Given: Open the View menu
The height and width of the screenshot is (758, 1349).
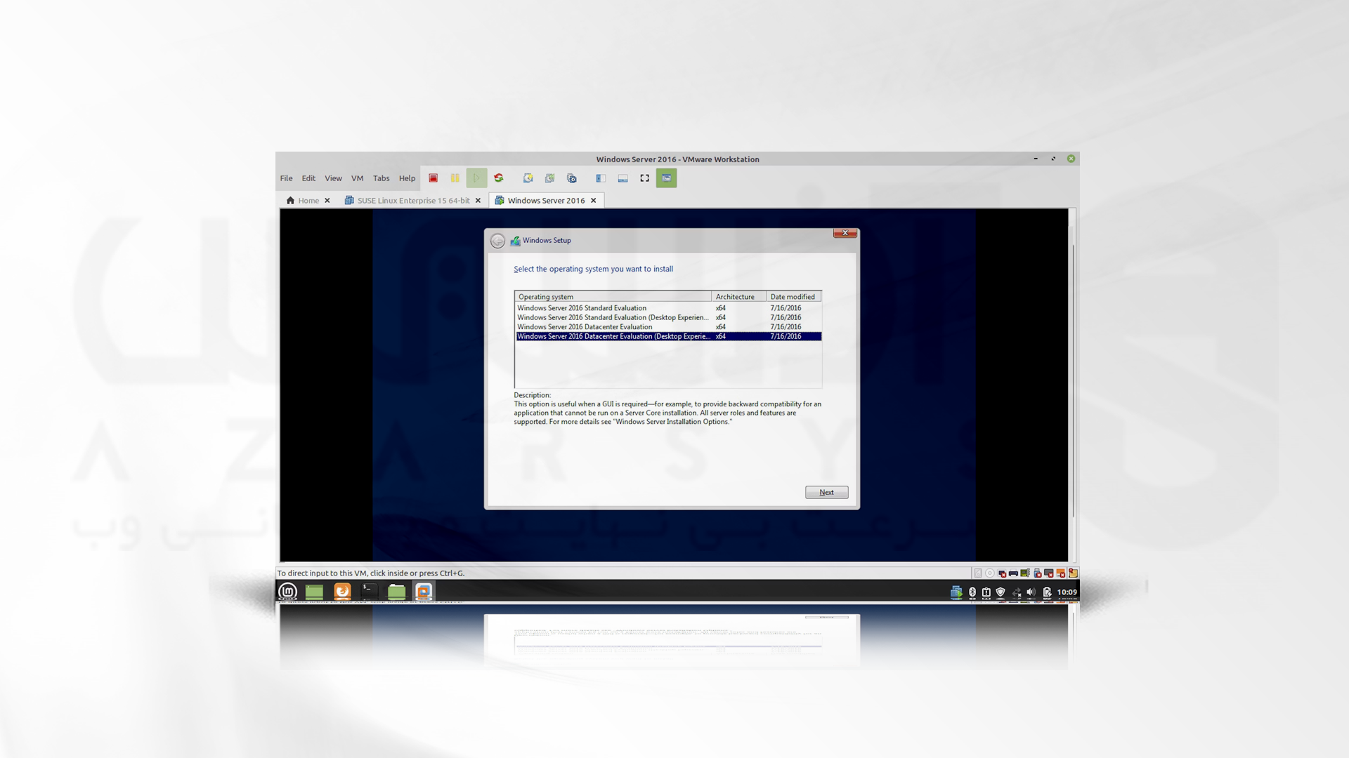Looking at the screenshot, I should click(x=333, y=178).
